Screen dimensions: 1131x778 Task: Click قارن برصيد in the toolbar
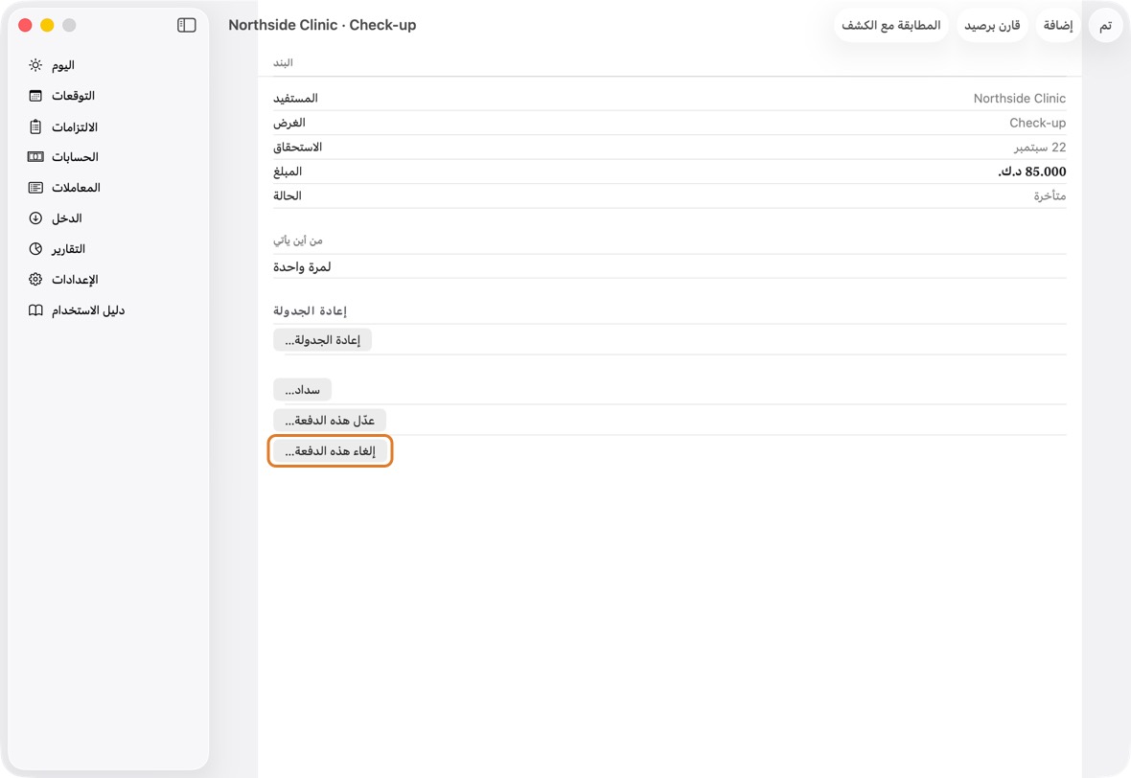[x=993, y=26]
